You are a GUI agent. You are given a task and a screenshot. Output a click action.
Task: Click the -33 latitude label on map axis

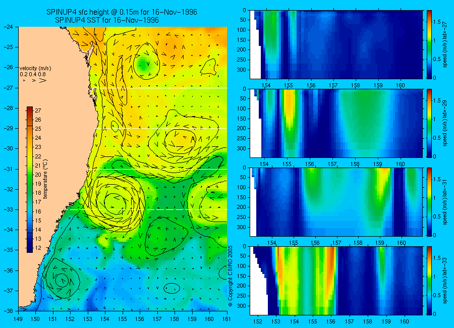[9, 209]
